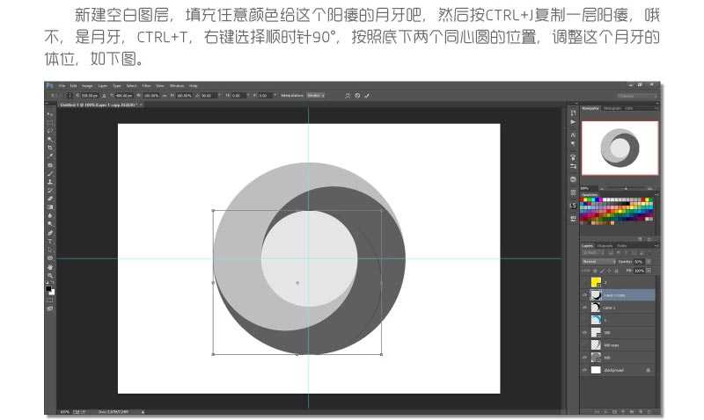Commit the transform with the checkmark icon
The image size is (704, 420).
click(367, 95)
